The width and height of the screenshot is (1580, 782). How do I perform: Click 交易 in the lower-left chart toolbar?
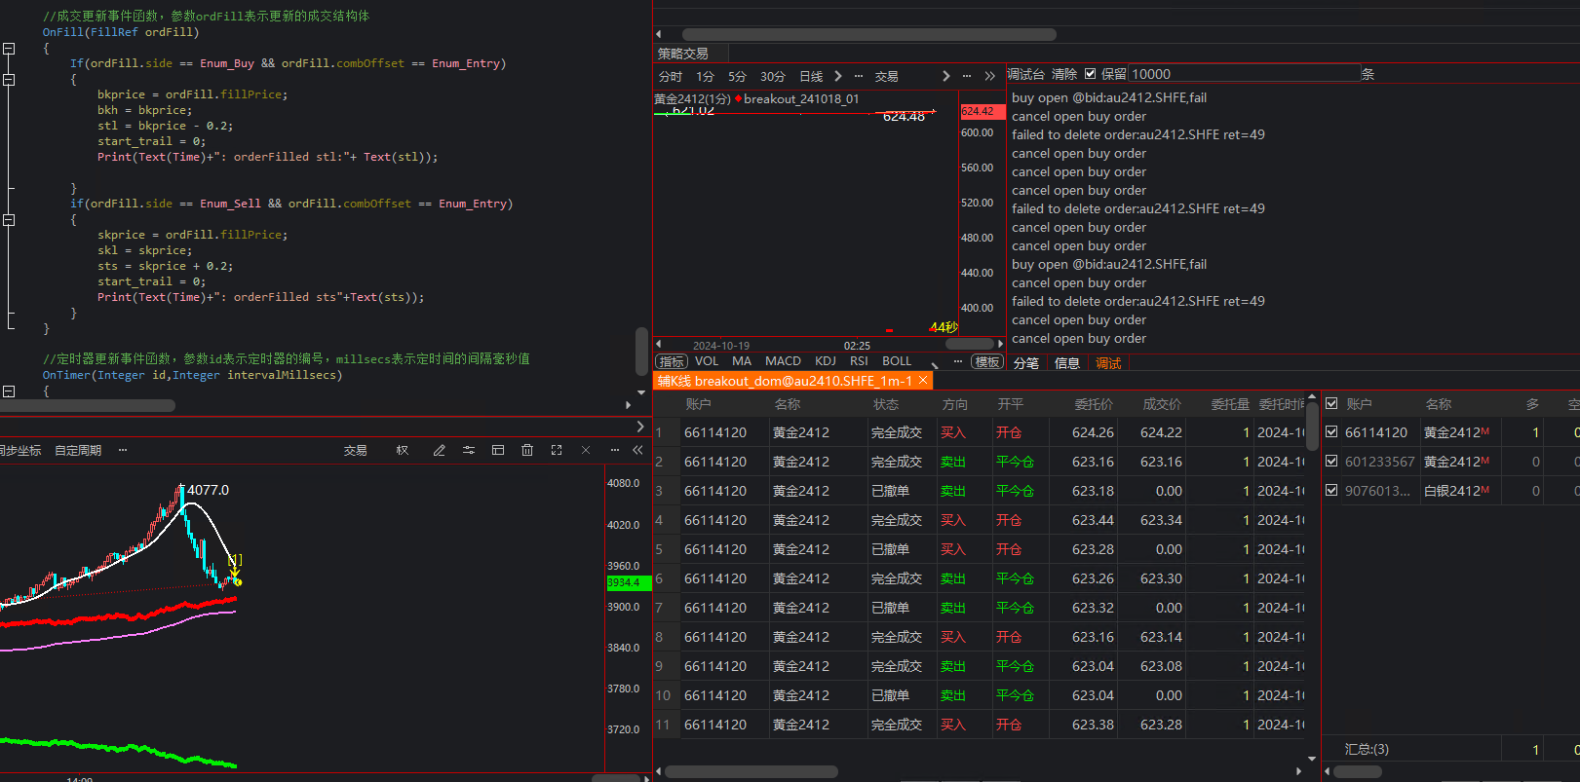[x=355, y=450]
